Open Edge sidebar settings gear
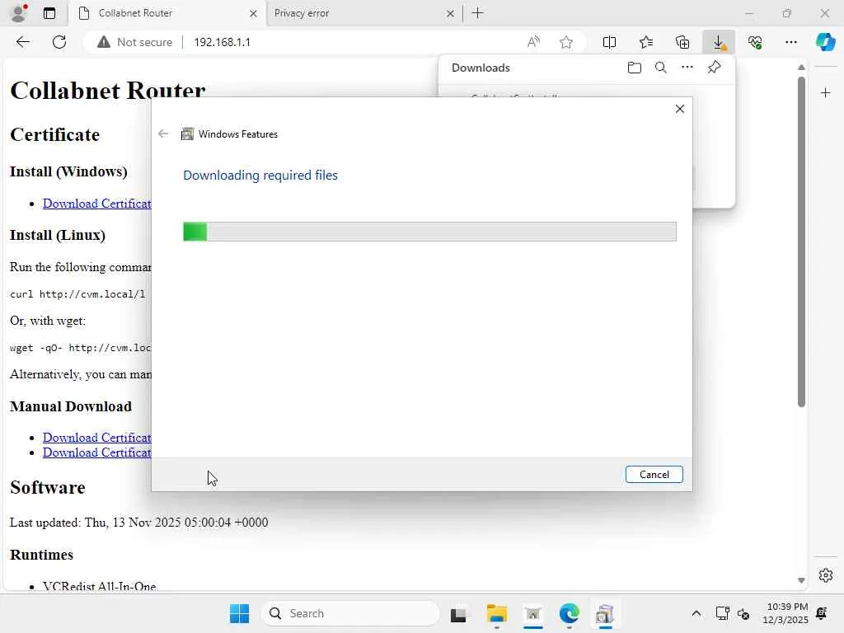The width and height of the screenshot is (844, 633). coord(826,575)
